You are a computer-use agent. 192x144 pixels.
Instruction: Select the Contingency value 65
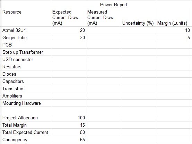click(x=69, y=139)
